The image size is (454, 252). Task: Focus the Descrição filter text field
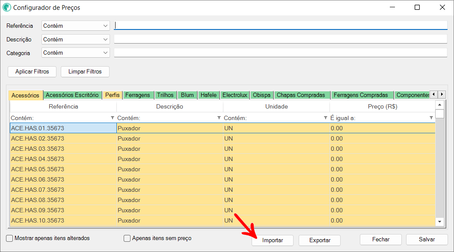click(280, 39)
